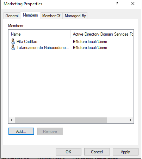Click the left scroll arrow of members list

pos(12,120)
